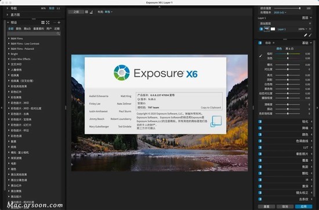The height and width of the screenshot is (210, 319).
Task: Click the triangle-over-line icon in the top toolbar
Action: point(91,12)
